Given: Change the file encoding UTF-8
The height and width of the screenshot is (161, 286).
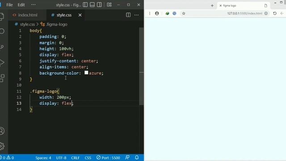Looking at the screenshot, I should coord(61,158).
